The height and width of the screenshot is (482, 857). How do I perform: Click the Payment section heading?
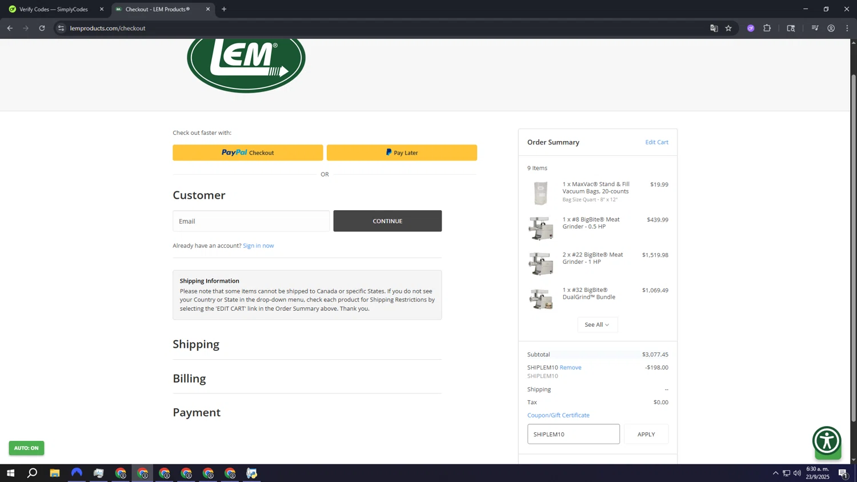coord(197,412)
